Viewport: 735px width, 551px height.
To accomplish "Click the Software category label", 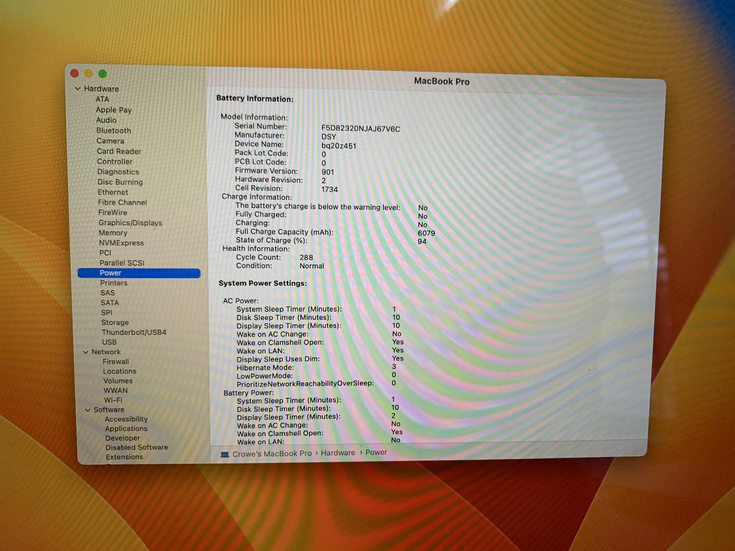I will pos(109,410).
